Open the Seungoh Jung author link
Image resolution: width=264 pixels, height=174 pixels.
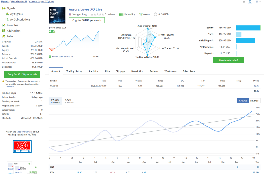(79, 14)
